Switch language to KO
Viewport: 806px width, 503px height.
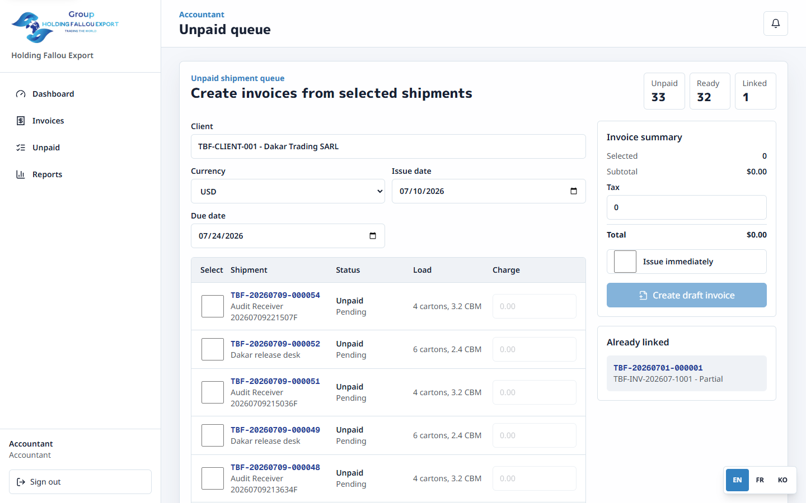(x=782, y=480)
